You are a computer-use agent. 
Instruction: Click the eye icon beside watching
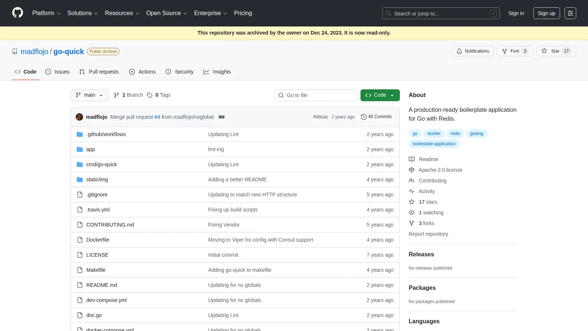pos(412,213)
